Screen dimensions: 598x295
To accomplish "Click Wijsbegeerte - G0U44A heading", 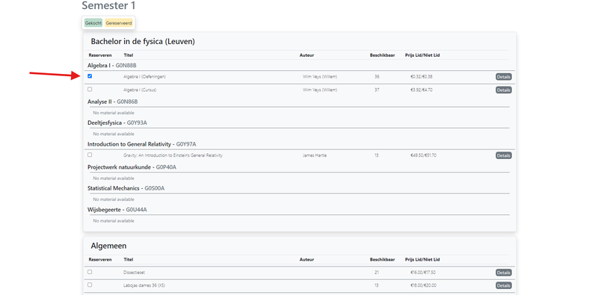I will pyautogui.click(x=117, y=210).
